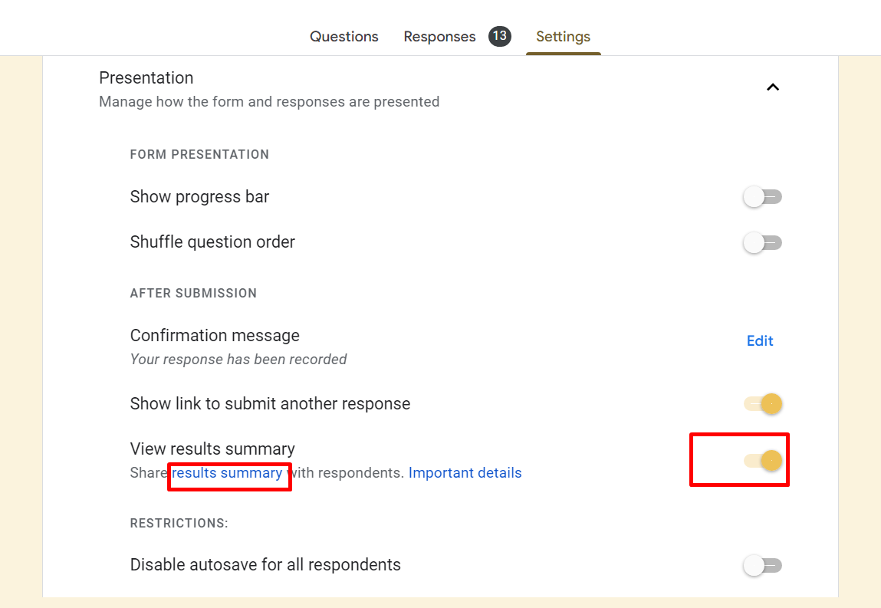Enable the Show progress bar toggle
The image size is (881, 608).
(762, 196)
